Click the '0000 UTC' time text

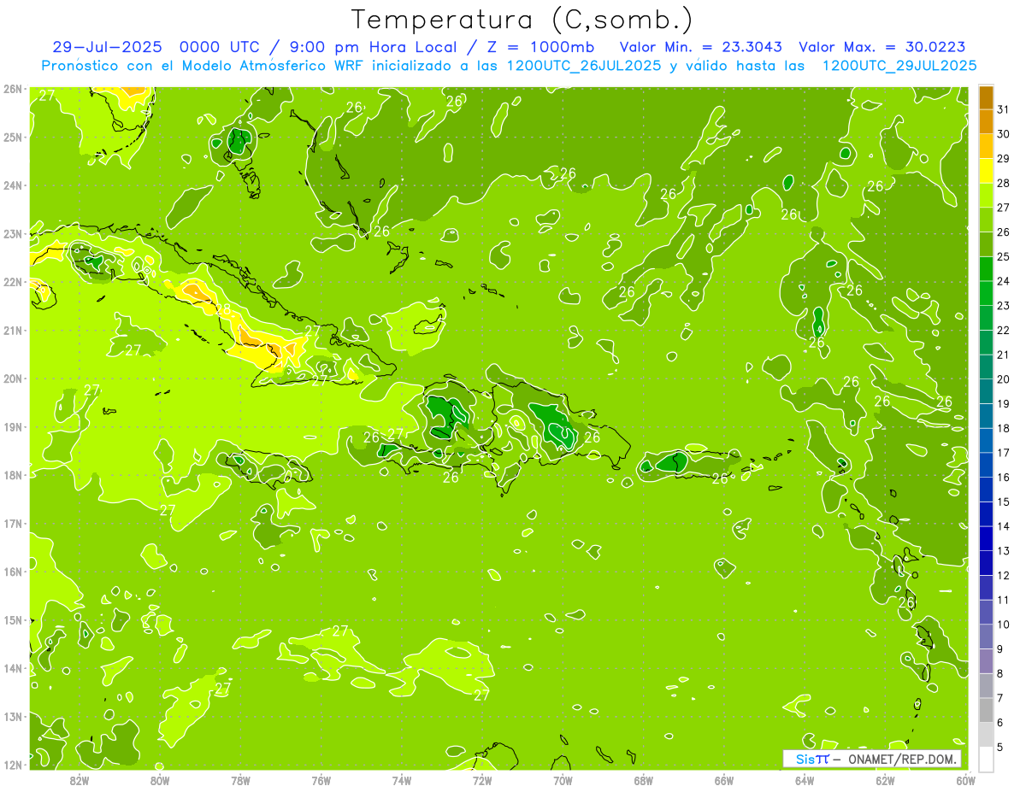(220, 46)
